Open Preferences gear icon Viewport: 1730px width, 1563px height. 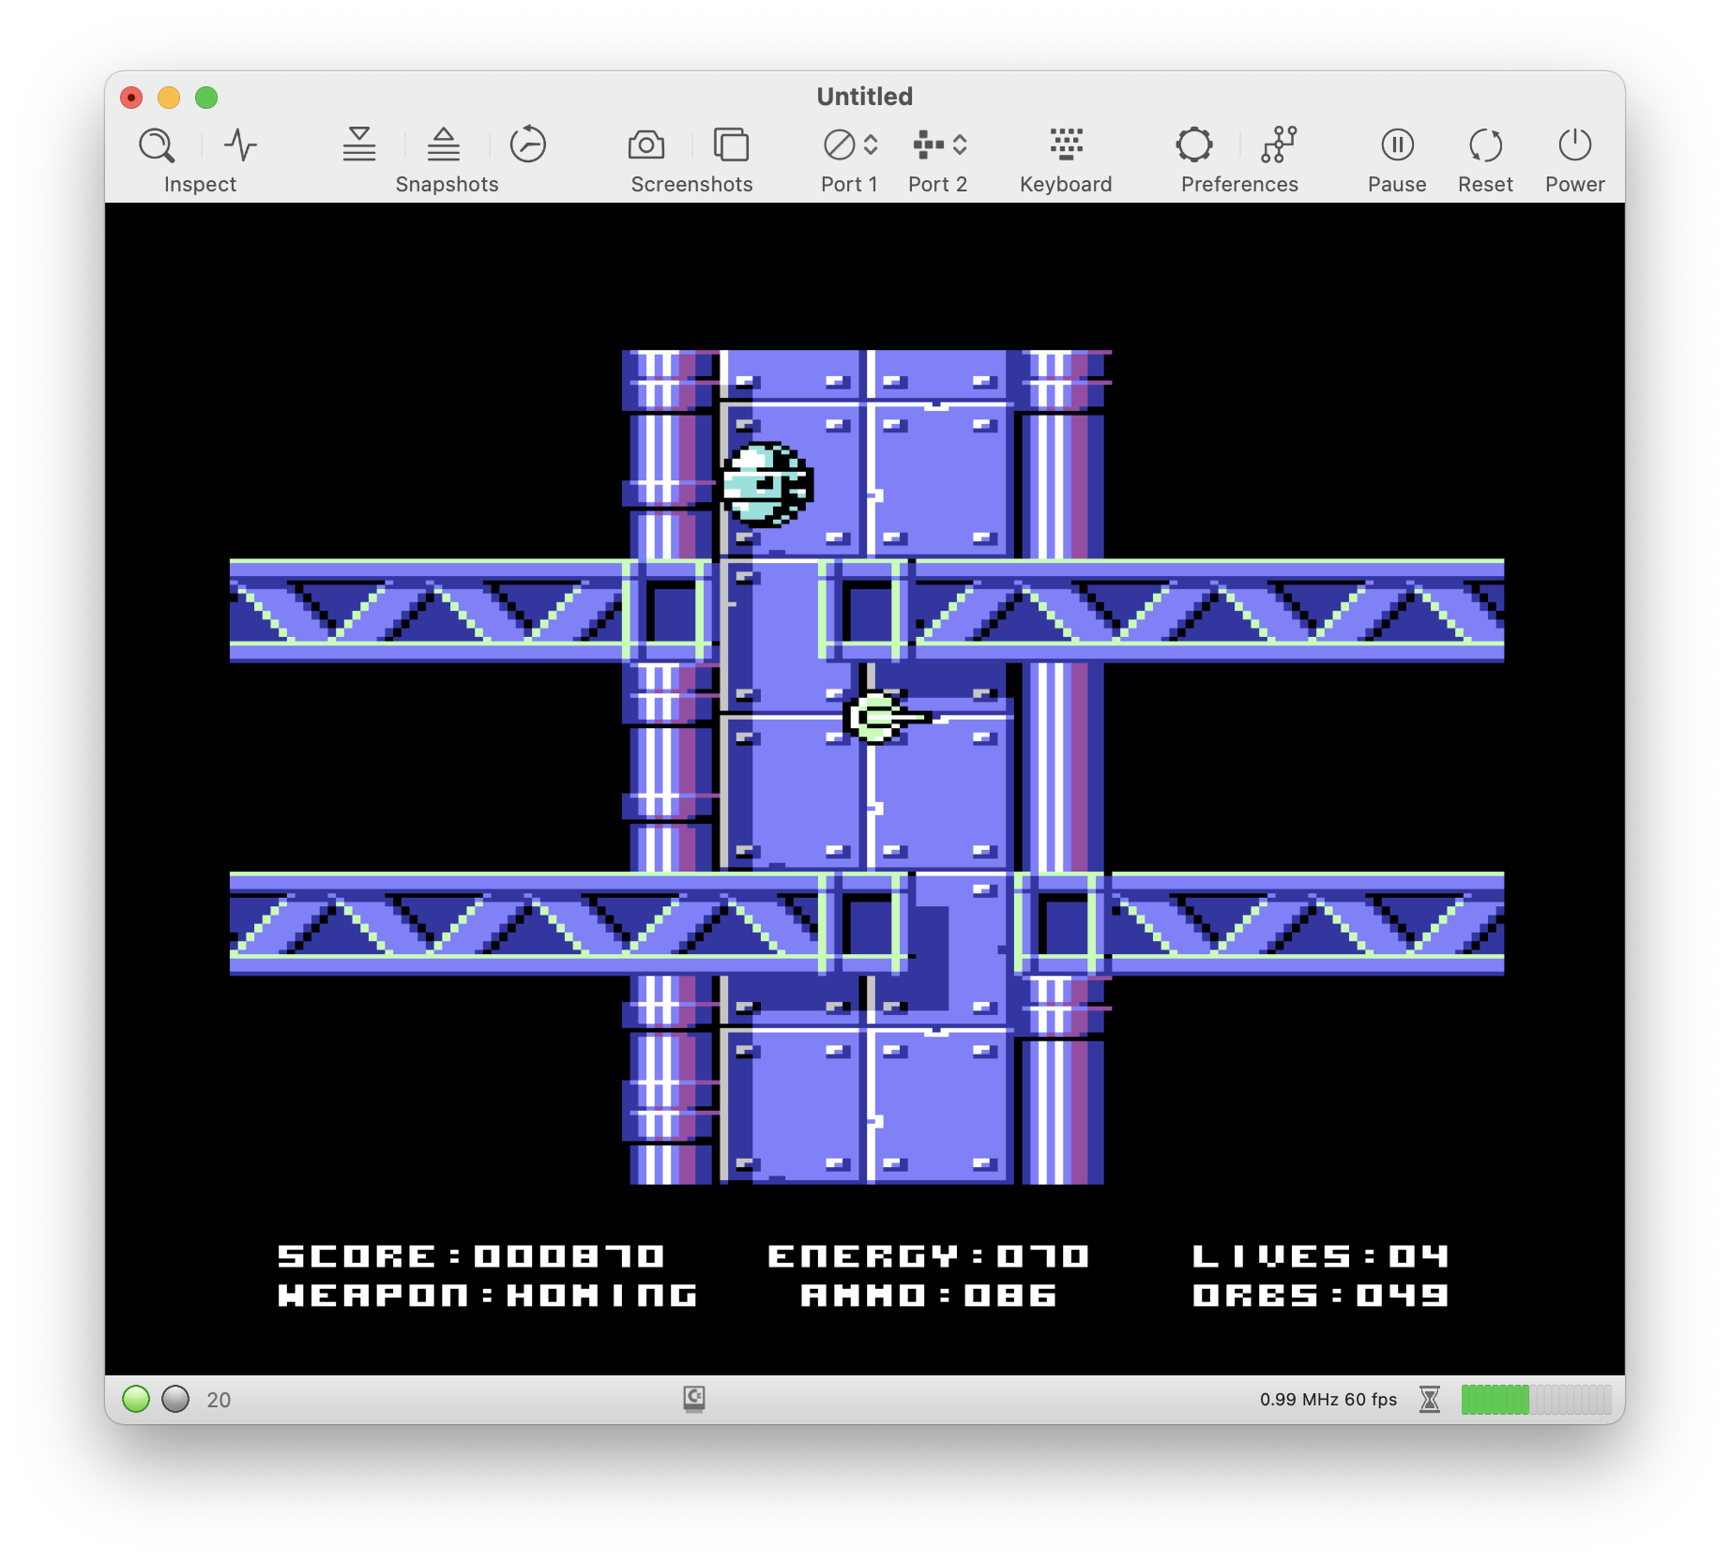pos(1194,144)
